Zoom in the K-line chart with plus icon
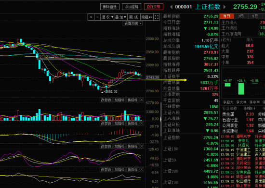 [91, 17]
